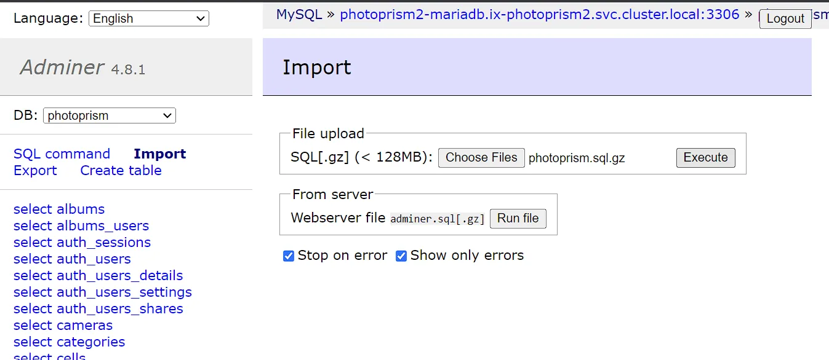Open the categories table

tap(69, 342)
